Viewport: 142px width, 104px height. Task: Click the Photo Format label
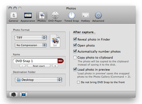click(x=21, y=30)
